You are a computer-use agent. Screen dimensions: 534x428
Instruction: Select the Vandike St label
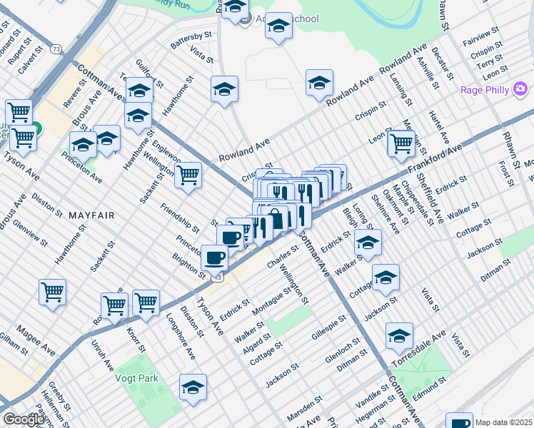click(371, 396)
